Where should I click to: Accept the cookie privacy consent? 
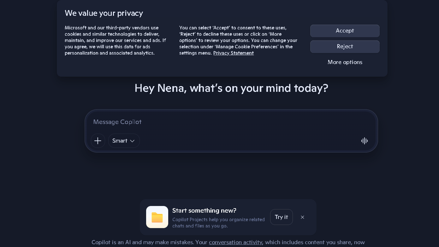[345, 31]
